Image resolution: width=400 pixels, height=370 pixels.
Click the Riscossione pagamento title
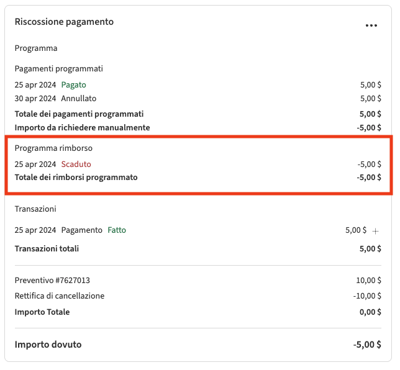64,22
